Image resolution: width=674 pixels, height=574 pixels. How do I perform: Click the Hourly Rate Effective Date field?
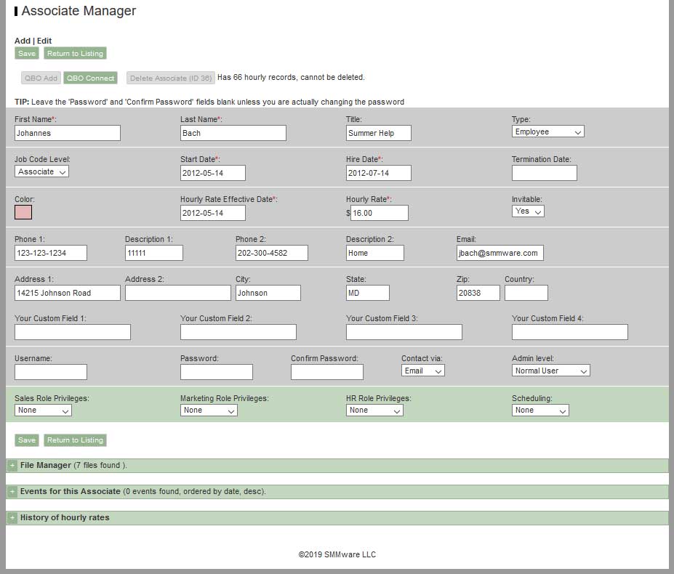point(213,213)
